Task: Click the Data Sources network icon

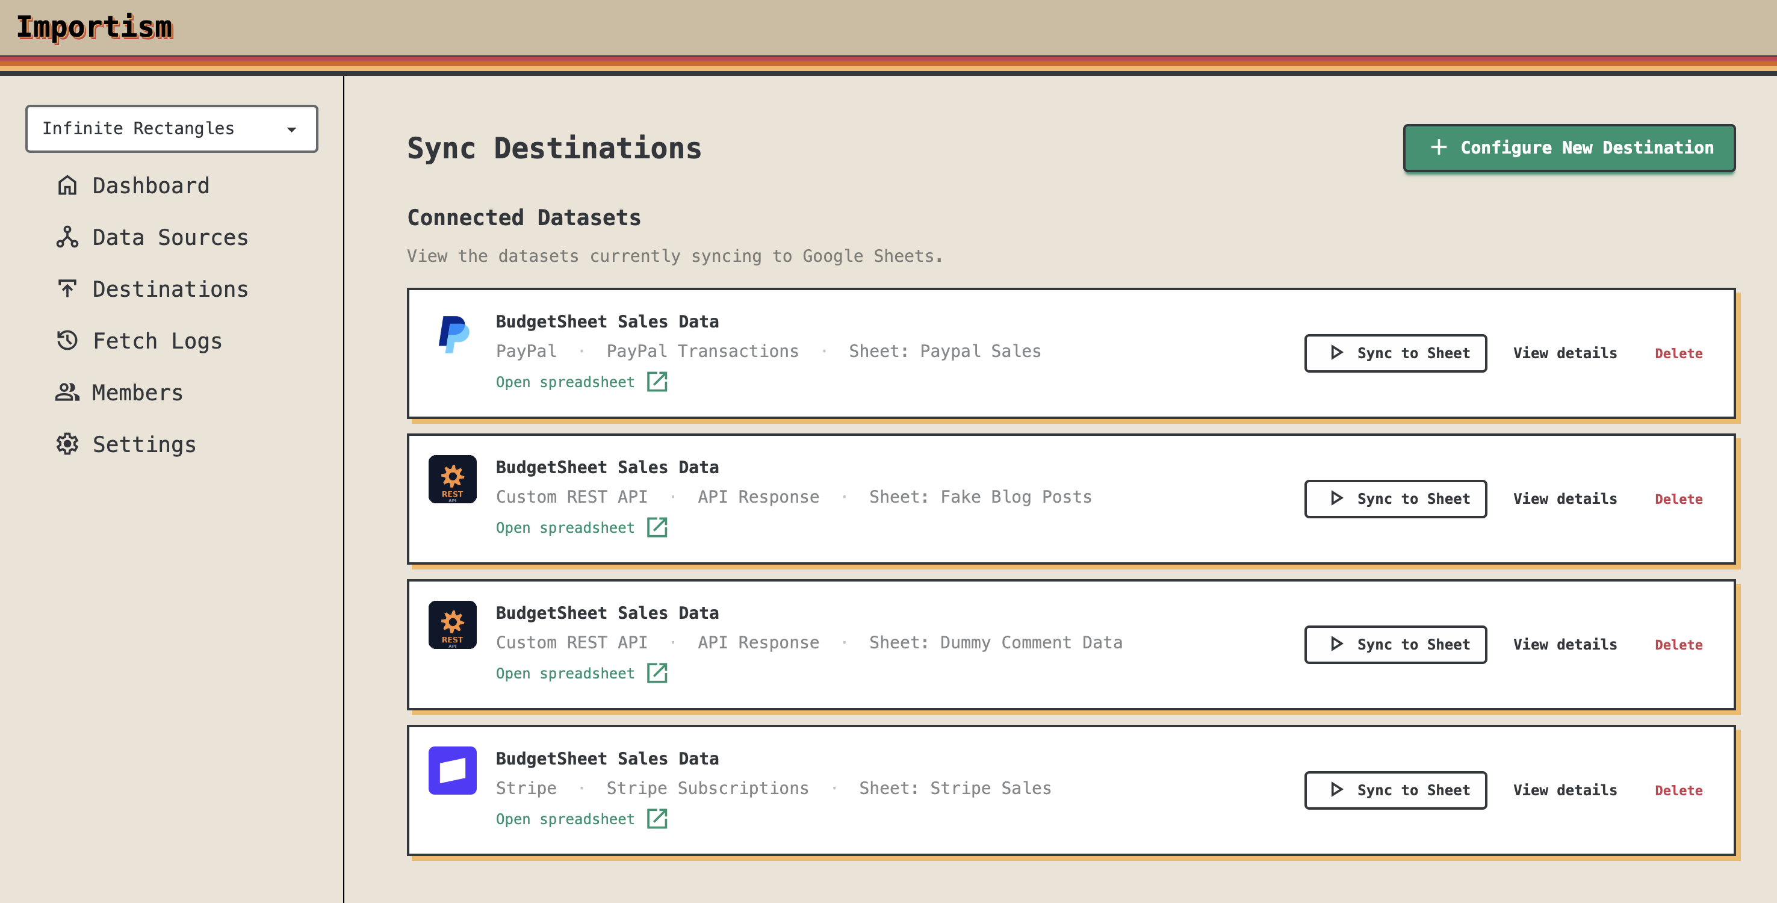Action: [67, 237]
